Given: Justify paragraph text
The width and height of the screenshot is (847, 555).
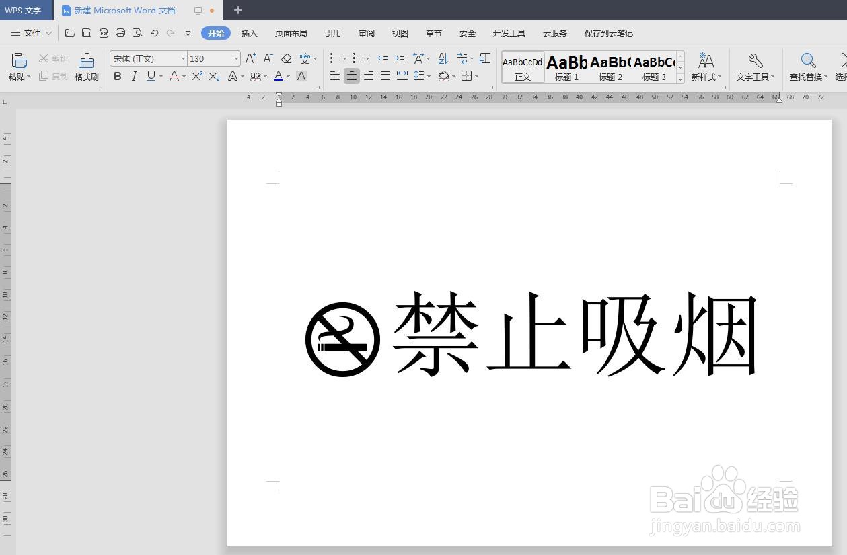Looking at the screenshot, I should (385, 76).
